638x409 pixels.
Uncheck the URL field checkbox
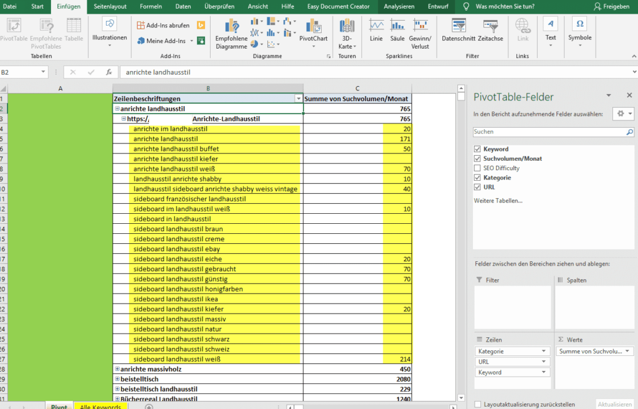pyautogui.click(x=477, y=187)
